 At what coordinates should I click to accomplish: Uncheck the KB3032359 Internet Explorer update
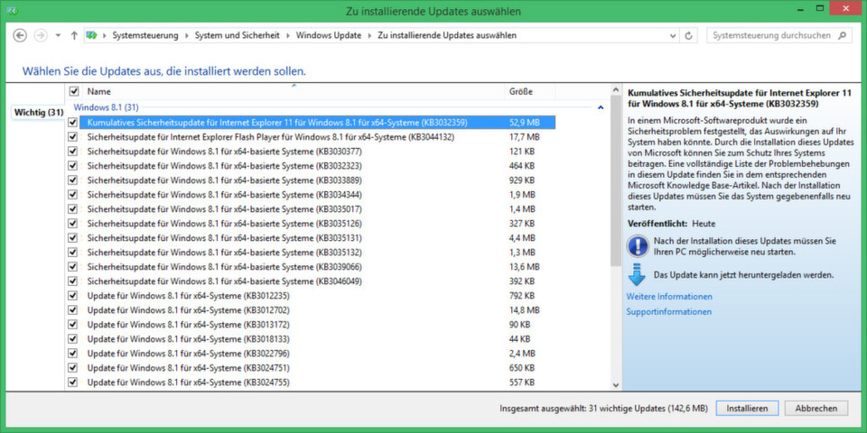72,122
